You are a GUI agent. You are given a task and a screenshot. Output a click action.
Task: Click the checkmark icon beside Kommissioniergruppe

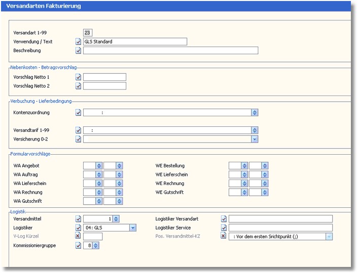click(78, 246)
